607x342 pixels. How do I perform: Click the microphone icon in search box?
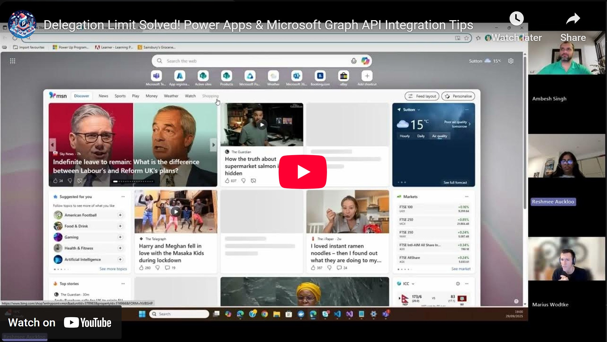tap(353, 61)
